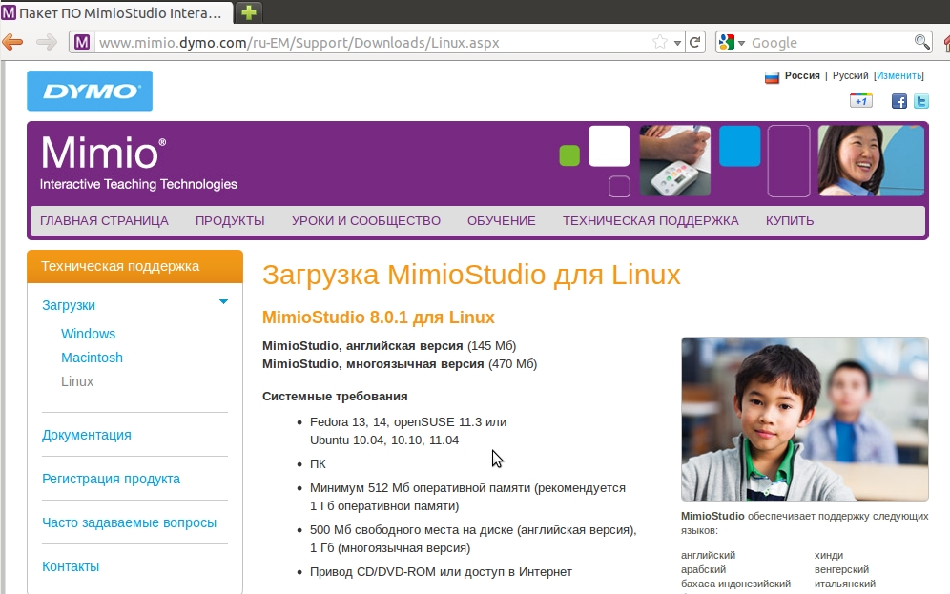Click the Русский language label
This screenshot has width=950, height=594.
click(x=850, y=75)
